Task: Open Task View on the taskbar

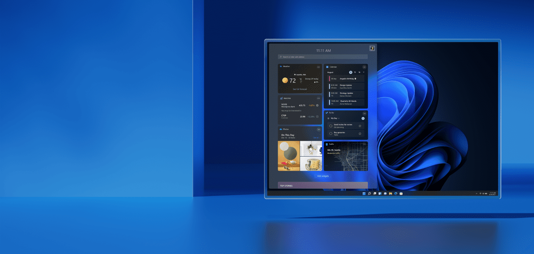Action: (x=375, y=193)
